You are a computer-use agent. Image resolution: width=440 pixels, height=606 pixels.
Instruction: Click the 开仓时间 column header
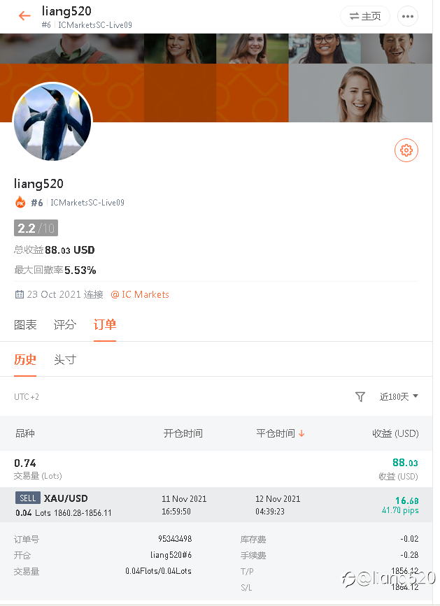(183, 433)
